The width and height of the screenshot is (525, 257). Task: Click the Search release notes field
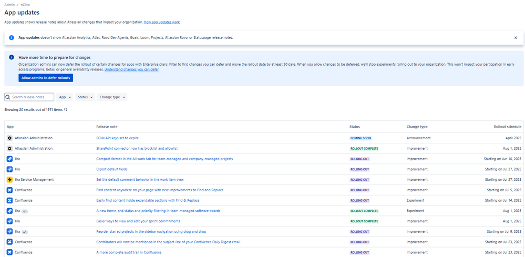(x=29, y=97)
